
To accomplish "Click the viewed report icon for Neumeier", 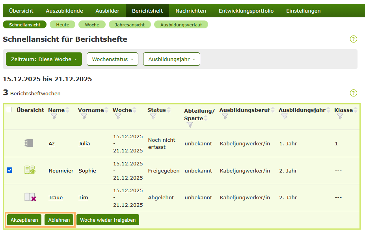I will (x=30, y=170).
